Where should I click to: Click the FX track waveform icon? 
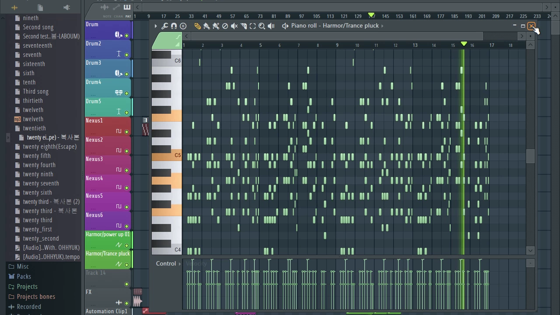coord(119,303)
